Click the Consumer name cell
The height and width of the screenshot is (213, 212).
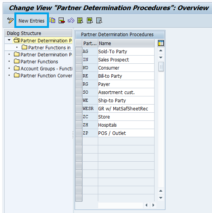point(126,68)
